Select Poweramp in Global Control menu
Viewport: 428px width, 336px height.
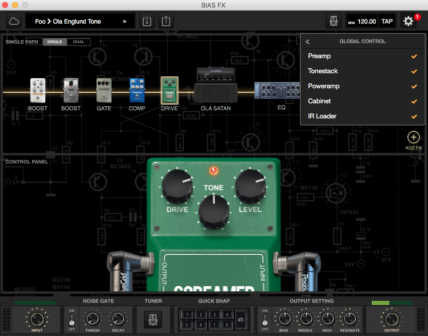362,86
